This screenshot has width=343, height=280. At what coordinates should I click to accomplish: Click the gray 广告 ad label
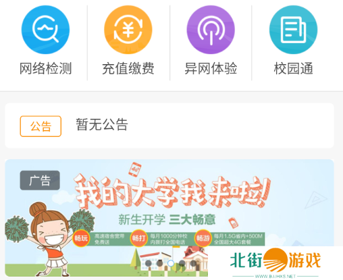[40, 180]
